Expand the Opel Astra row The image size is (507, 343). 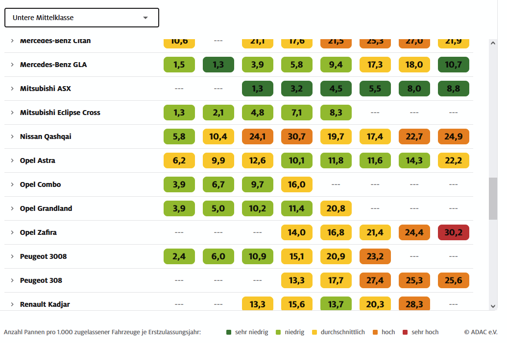click(x=12, y=160)
